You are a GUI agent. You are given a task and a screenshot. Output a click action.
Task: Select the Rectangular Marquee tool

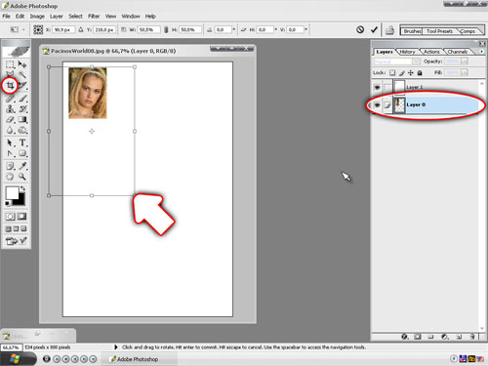click(x=10, y=64)
